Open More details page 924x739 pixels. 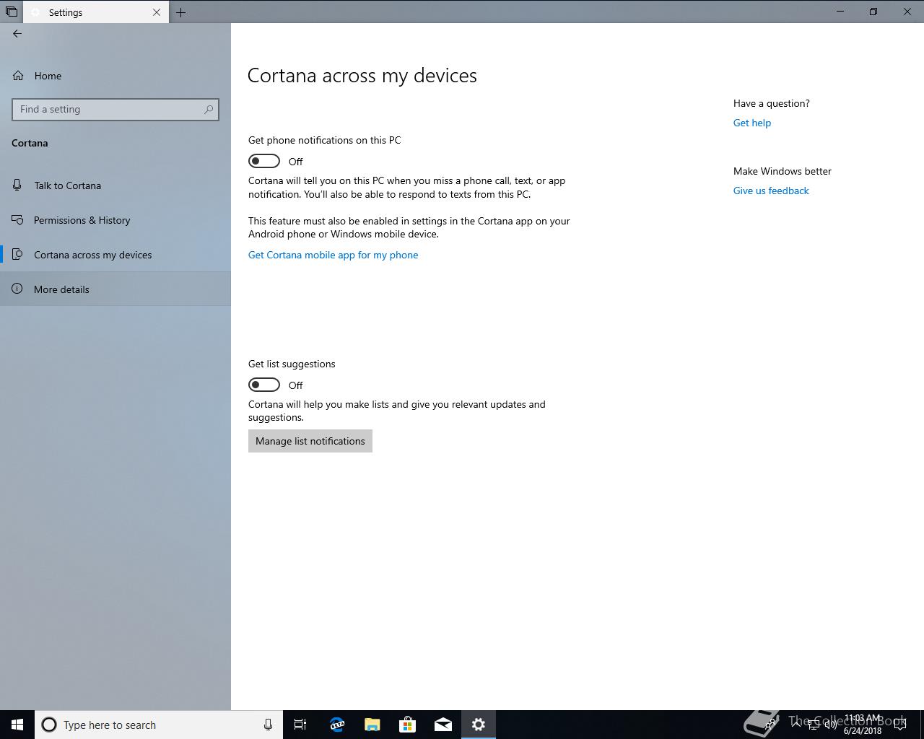pyautogui.click(x=115, y=289)
